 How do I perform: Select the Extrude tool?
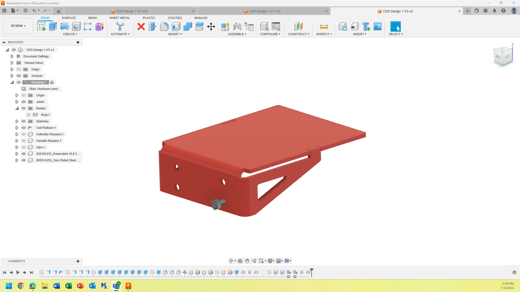pos(53,27)
